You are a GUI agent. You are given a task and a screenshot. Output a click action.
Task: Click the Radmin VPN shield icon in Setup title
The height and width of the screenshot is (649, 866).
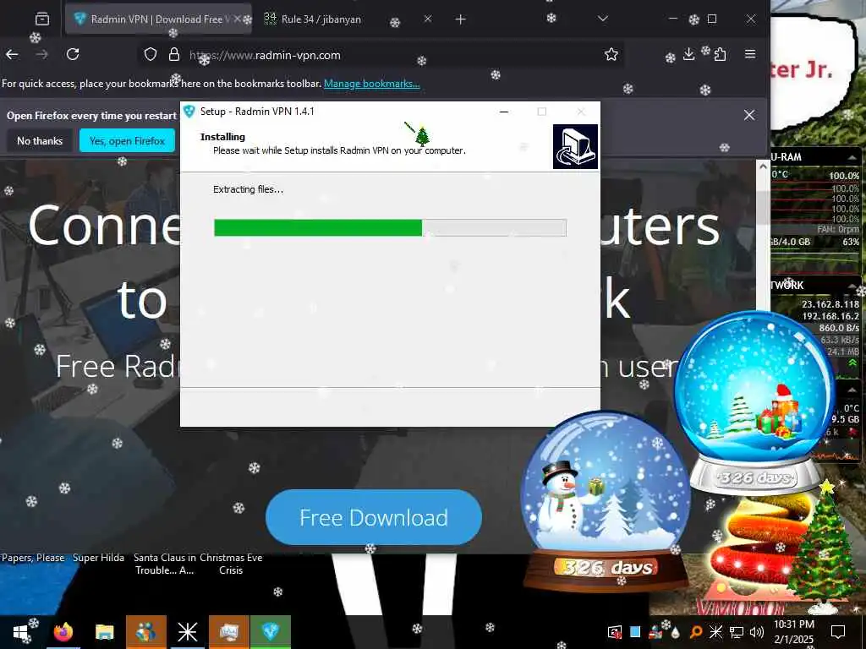click(189, 112)
